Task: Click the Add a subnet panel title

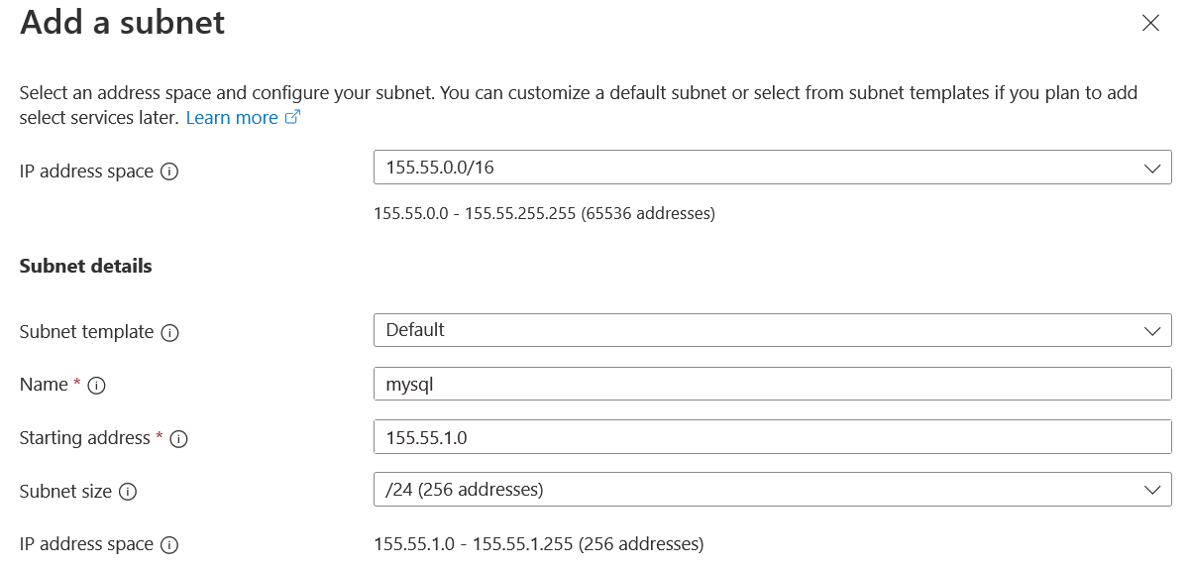Action: coord(123,23)
